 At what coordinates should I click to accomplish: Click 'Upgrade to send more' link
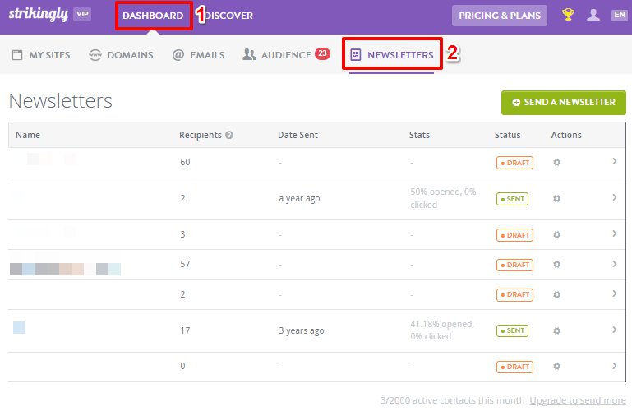pos(578,400)
